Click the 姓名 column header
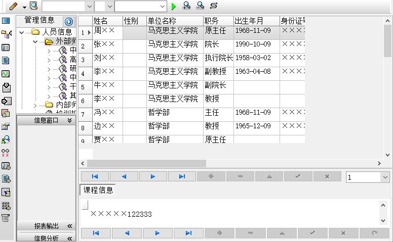The height and width of the screenshot is (242, 393). 107,21
